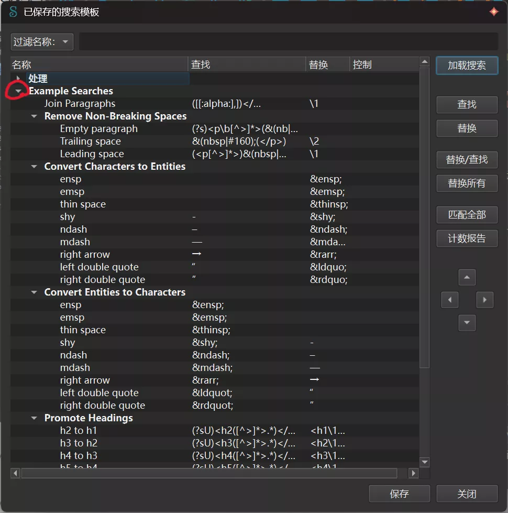Select the Trailing space search entry
Viewport: 508px width, 513px height.
tap(90, 141)
